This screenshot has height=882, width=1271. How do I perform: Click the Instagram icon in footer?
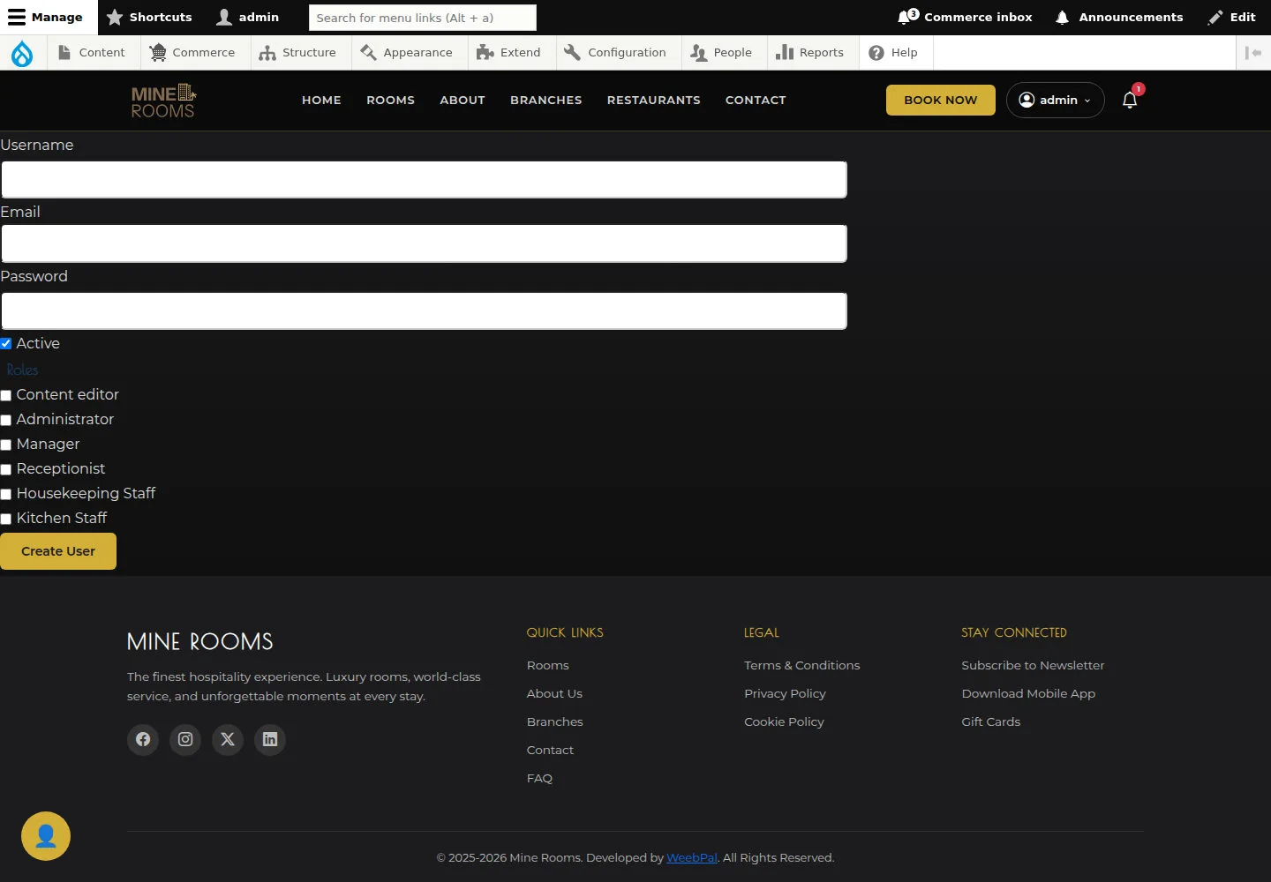pyautogui.click(x=185, y=739)
